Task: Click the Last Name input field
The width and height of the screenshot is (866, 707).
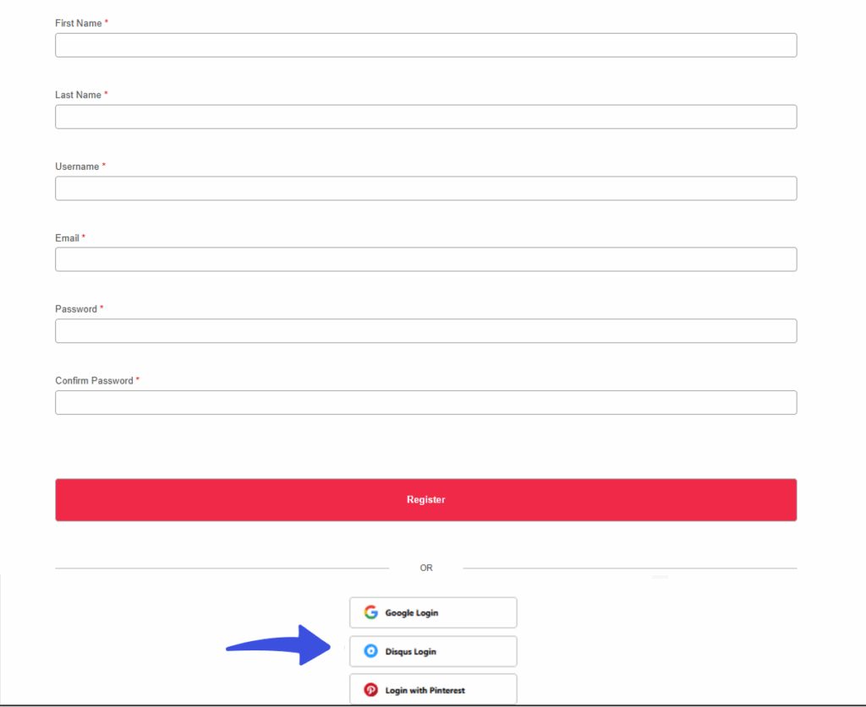Action: pyautogui.click(x=426, y=117)
